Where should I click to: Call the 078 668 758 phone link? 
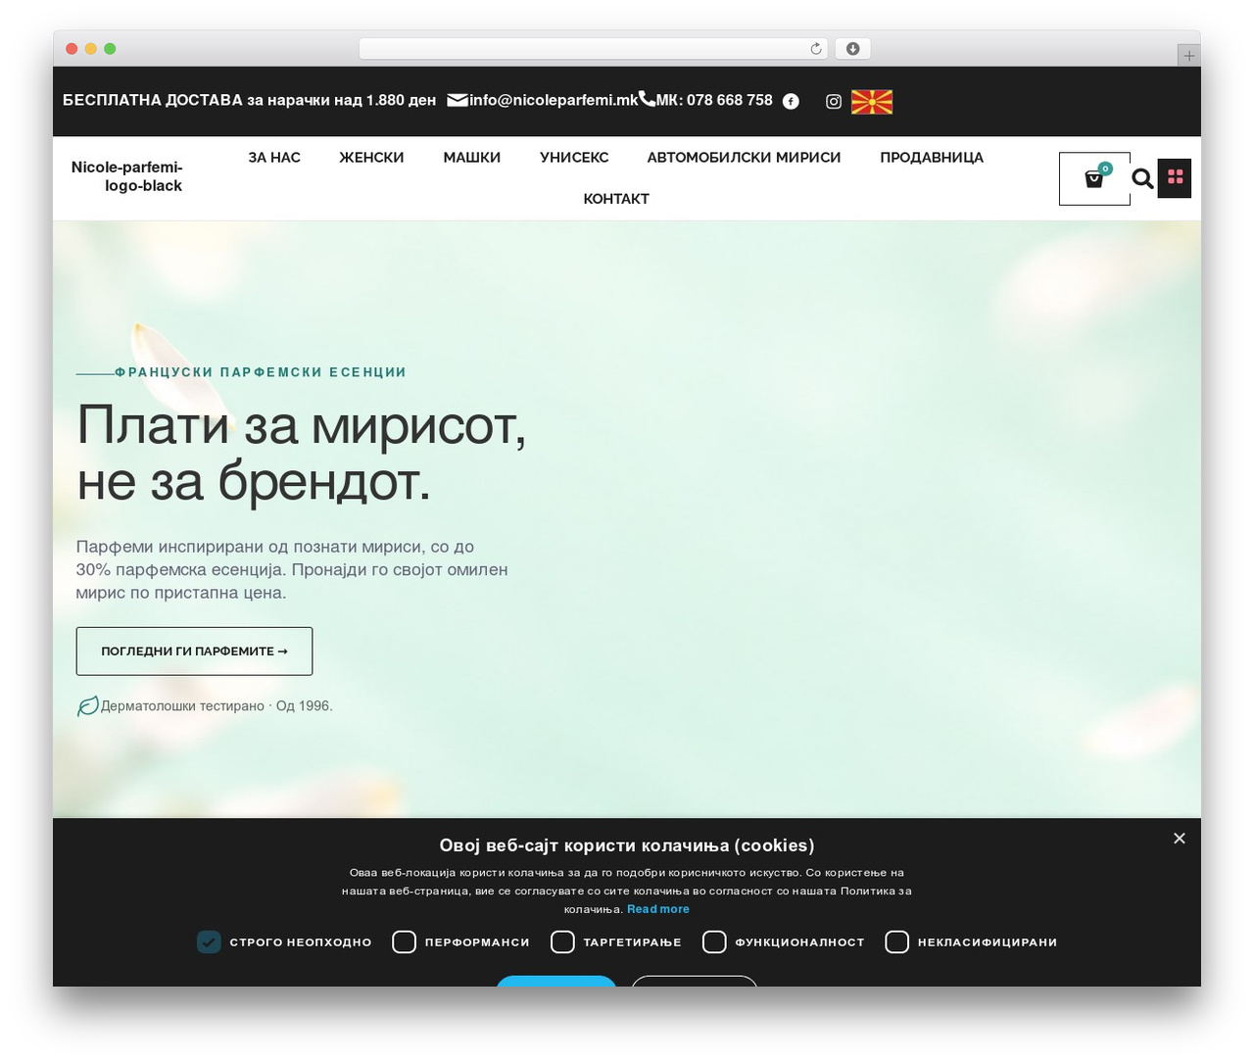[x=714, y=100]
